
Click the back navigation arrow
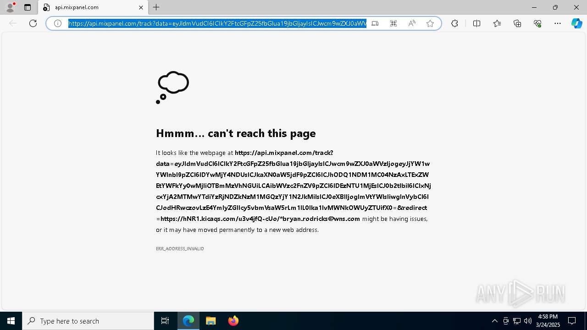click(13, 23)
